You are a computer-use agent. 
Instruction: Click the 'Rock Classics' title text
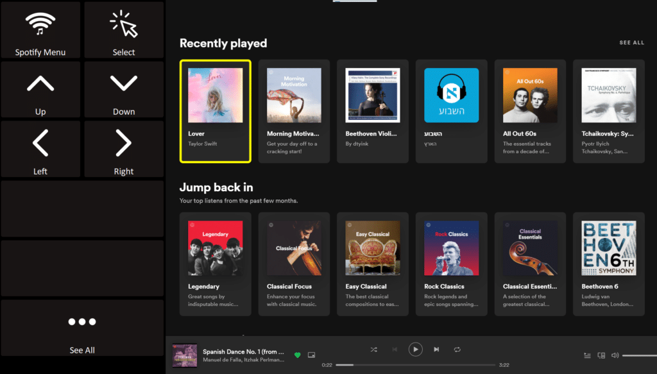pos(444,287)
